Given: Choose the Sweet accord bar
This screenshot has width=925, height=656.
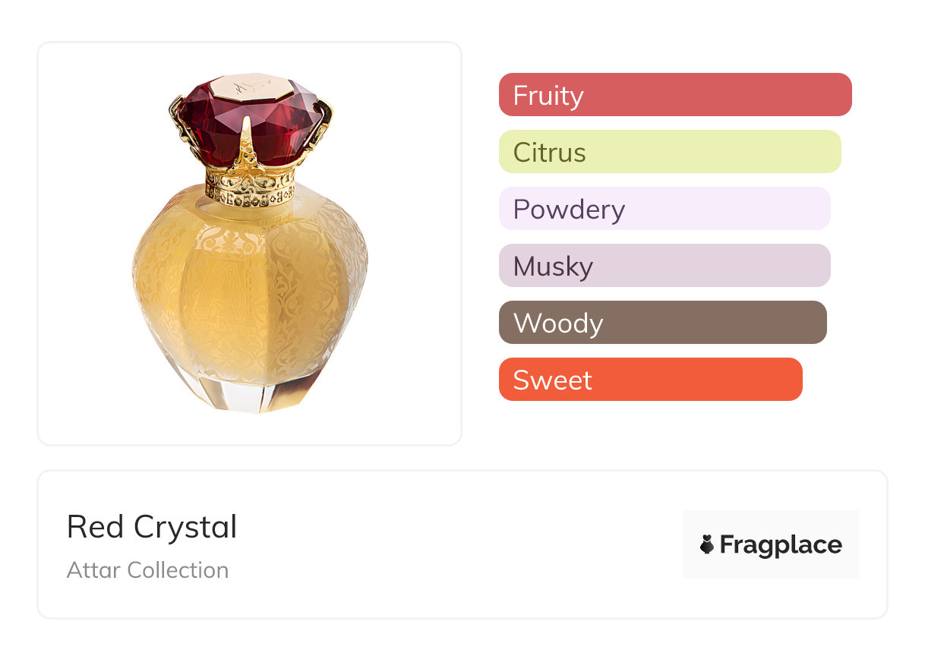Looking at the screenshot, I should [651, 380].
